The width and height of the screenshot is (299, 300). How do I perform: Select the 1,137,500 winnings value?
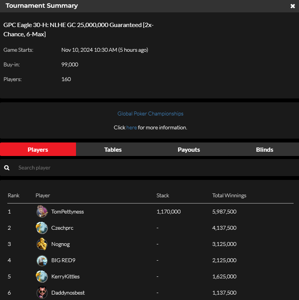224,293
